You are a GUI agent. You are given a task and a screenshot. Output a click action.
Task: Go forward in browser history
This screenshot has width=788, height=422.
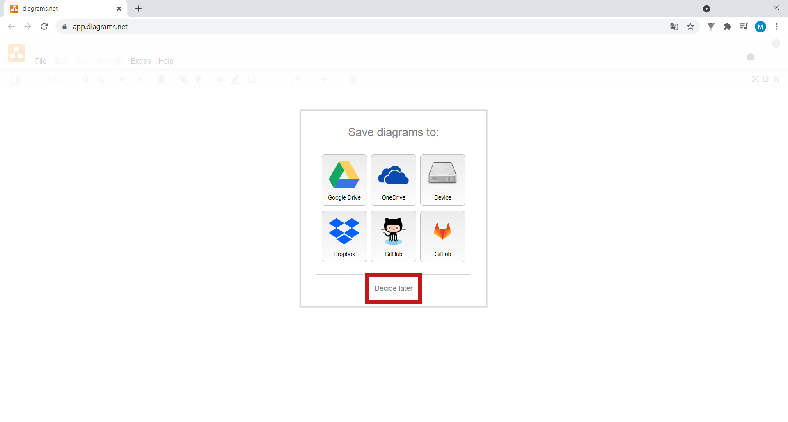27,27
